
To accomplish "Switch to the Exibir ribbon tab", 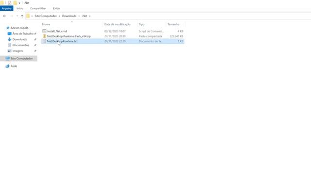I will click(56, 8).
